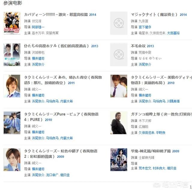Open the 仆たちの高原ホテル poster thumbnail
The height and width of the screenshot is (191, 192).
pos(12,54)
